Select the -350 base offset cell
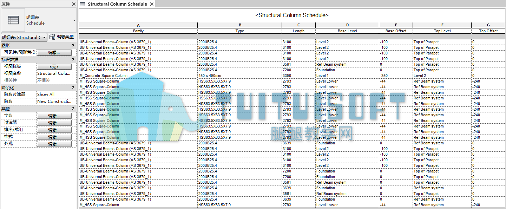 pos(396,76)
